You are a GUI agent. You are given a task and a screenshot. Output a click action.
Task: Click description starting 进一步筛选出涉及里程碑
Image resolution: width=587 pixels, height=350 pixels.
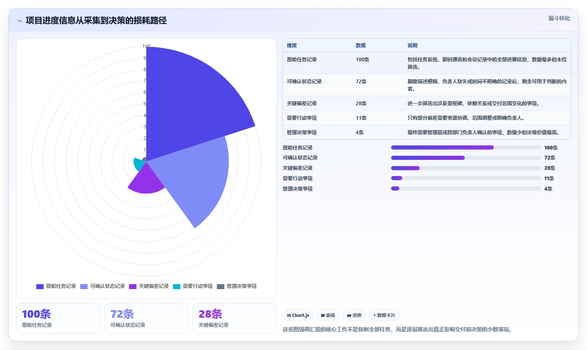[473, 104]
